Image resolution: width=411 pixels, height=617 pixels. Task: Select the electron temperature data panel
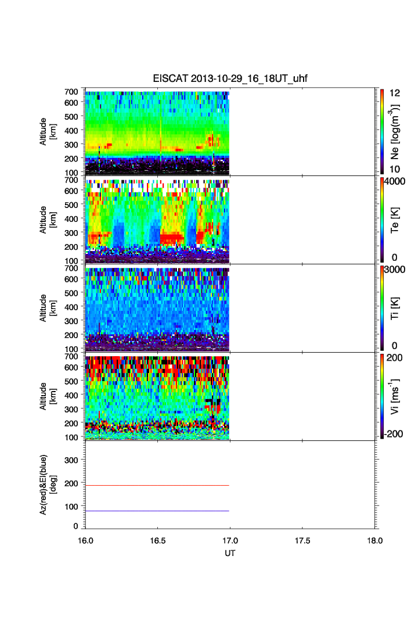pos(157,220)
